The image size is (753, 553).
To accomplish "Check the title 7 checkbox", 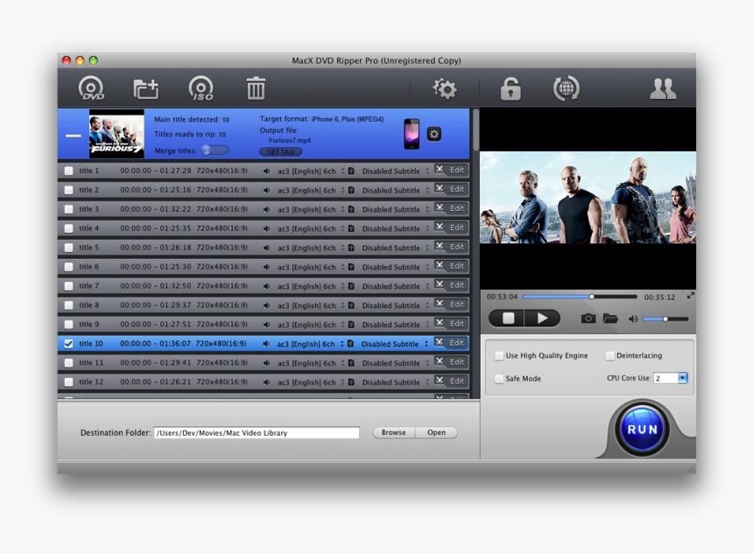I will tap(68, 286).
